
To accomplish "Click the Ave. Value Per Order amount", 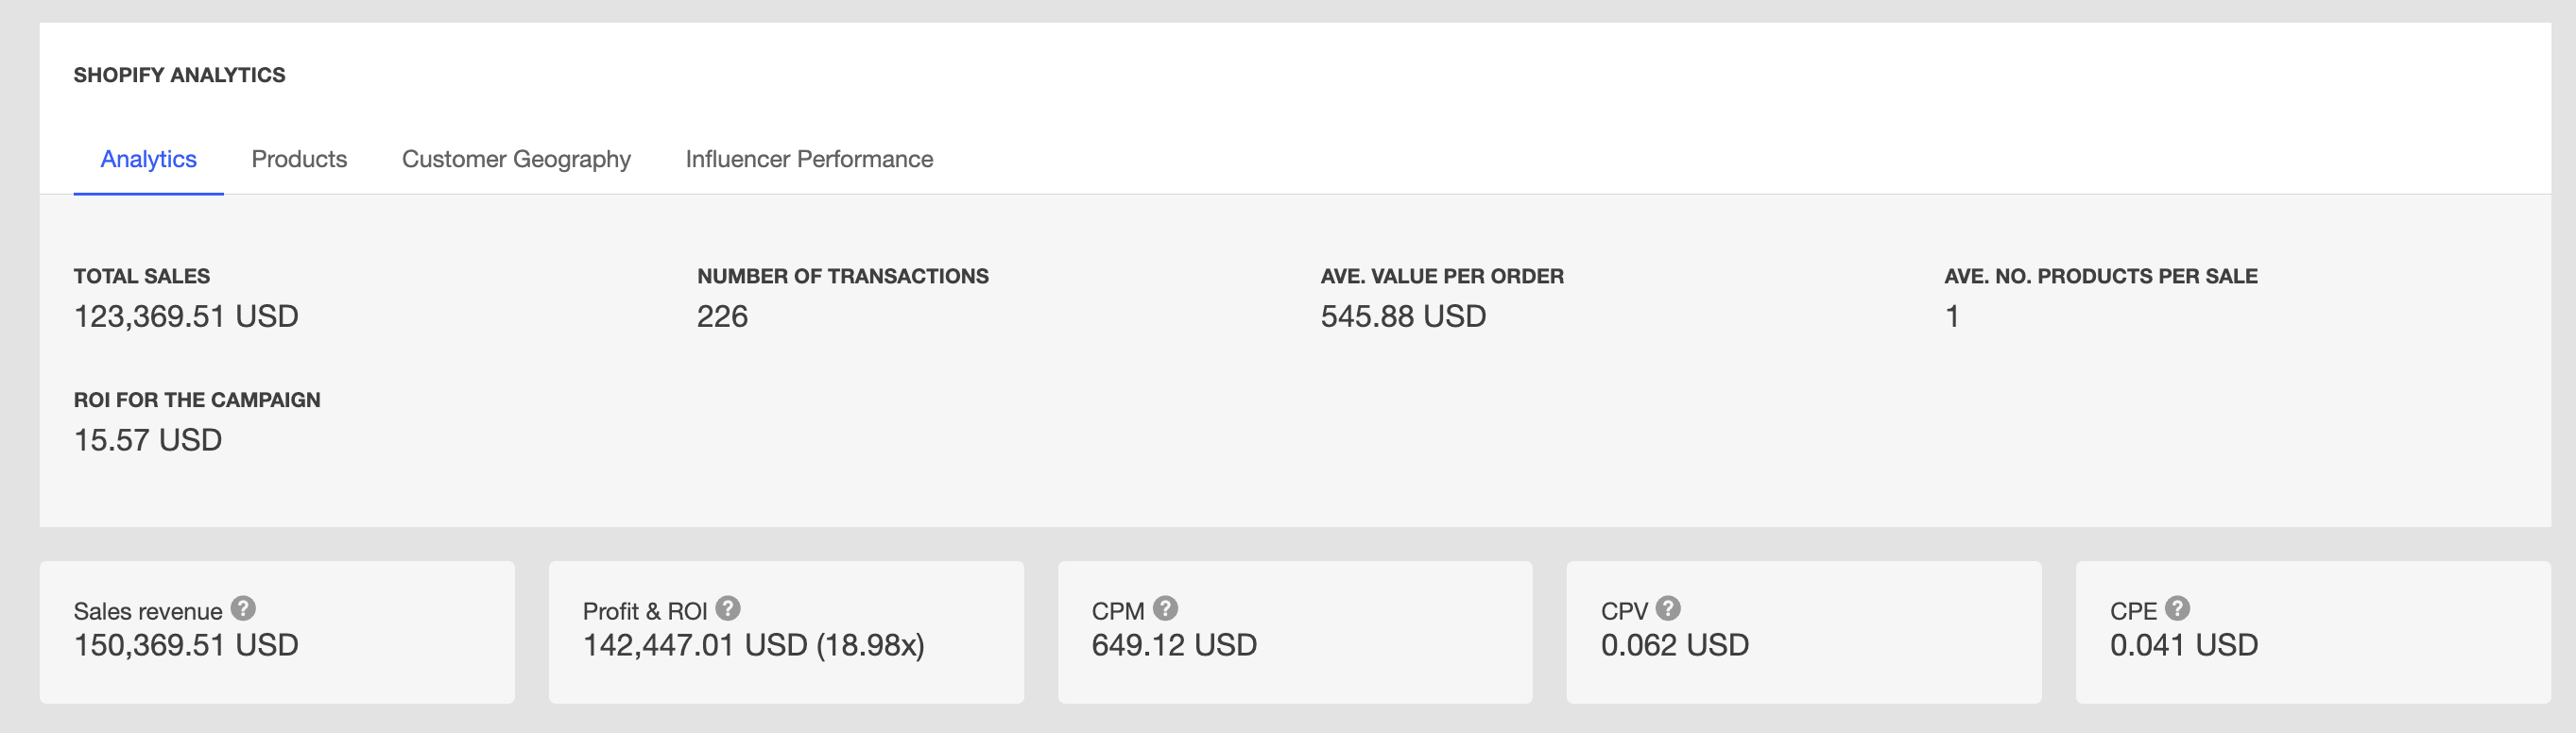I will [1403, 316].
